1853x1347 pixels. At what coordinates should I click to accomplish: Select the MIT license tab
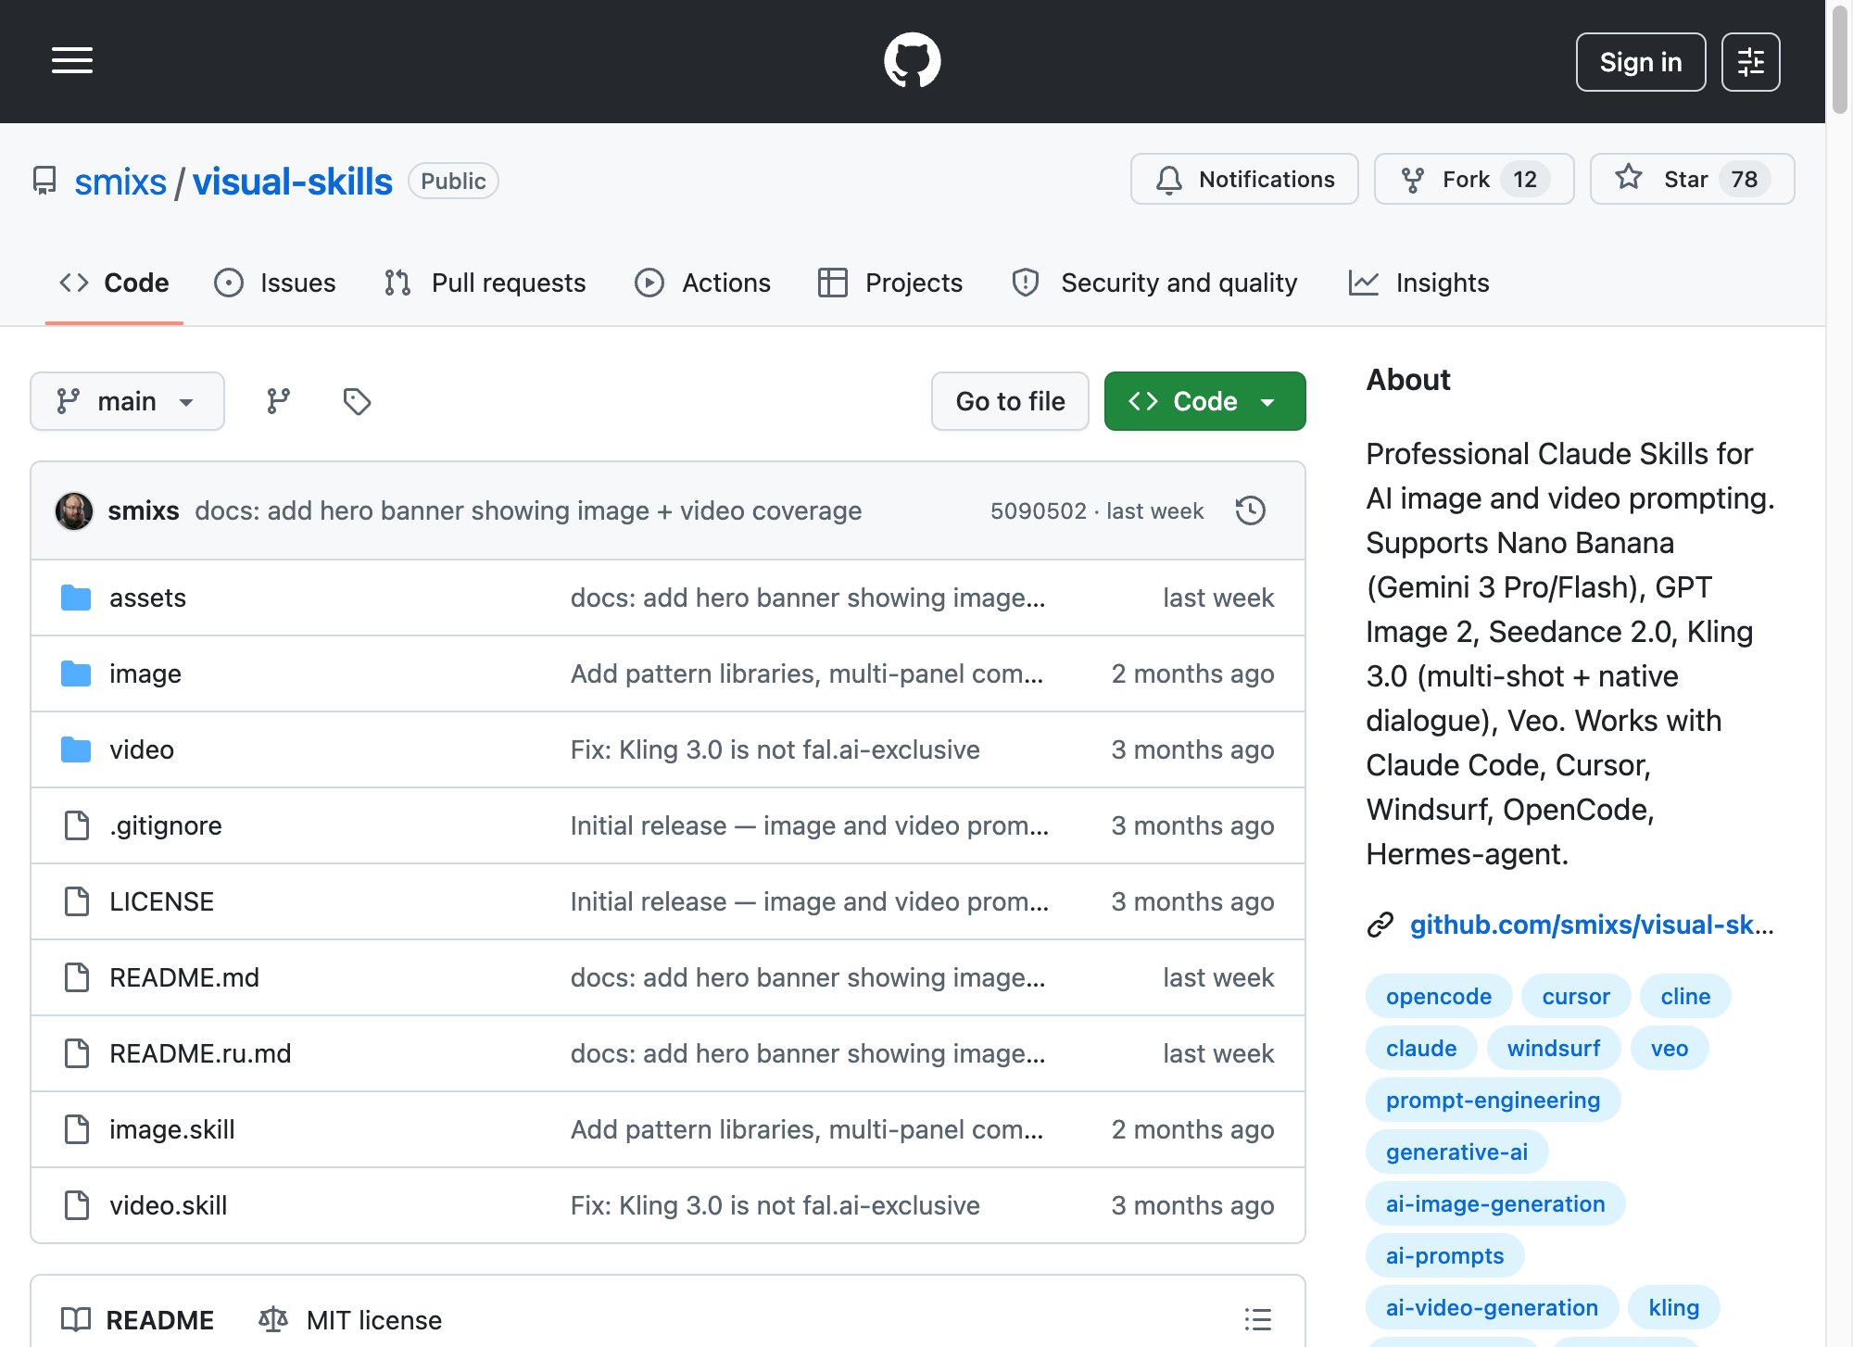pos(350,1320)
